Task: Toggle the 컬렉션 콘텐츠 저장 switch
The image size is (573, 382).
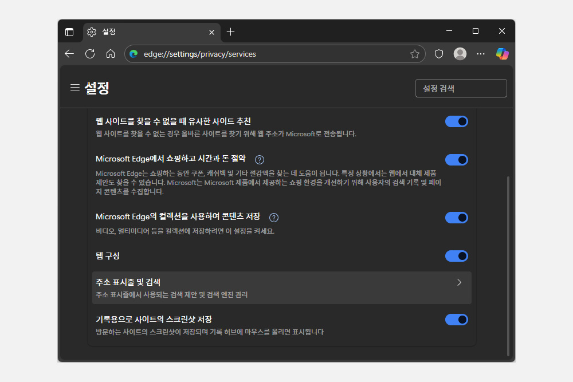Action: [457, 218]
